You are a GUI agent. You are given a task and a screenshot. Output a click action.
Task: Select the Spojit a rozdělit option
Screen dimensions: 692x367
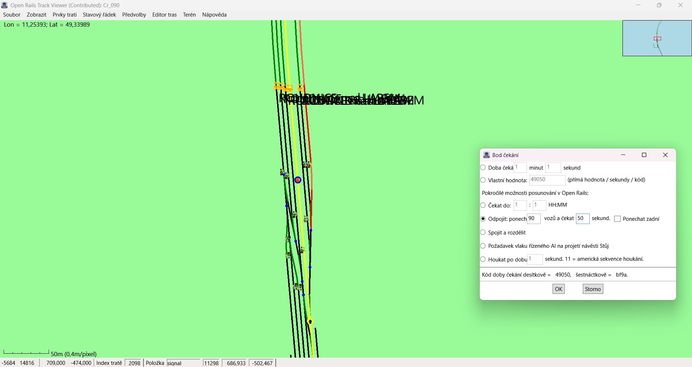tap(483, 233)
